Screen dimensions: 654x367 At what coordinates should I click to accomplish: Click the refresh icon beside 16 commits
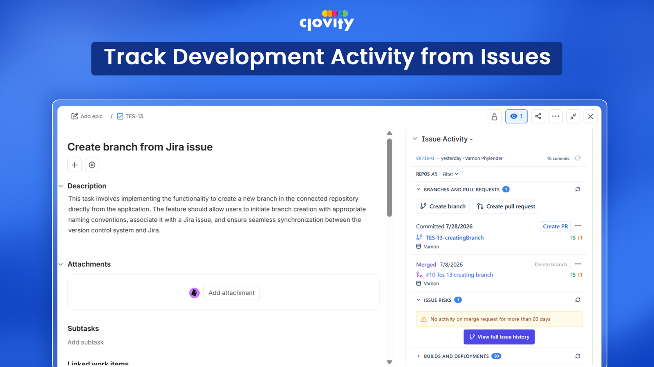coord(578,158)
